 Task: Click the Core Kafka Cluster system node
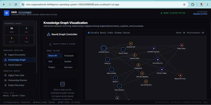[158, 60]
